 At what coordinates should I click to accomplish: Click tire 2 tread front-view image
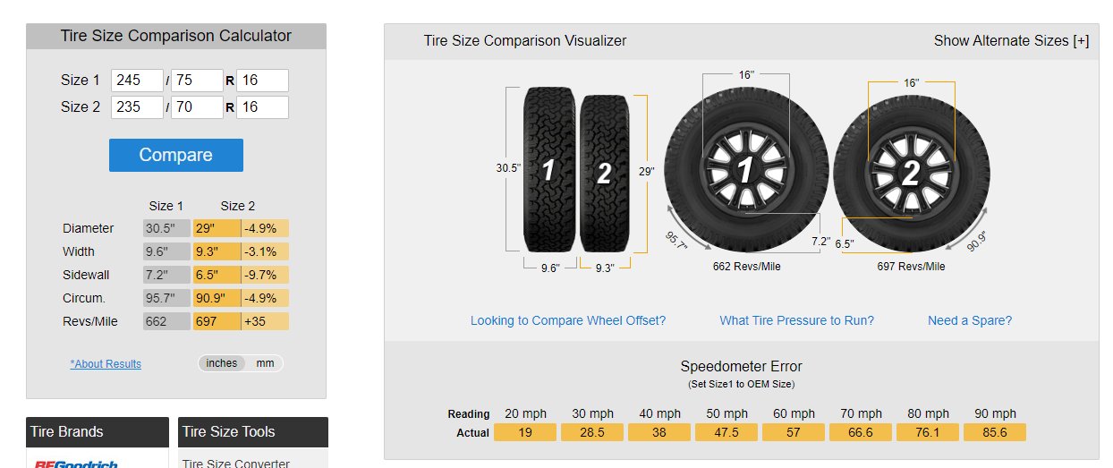tap(605, 174)
